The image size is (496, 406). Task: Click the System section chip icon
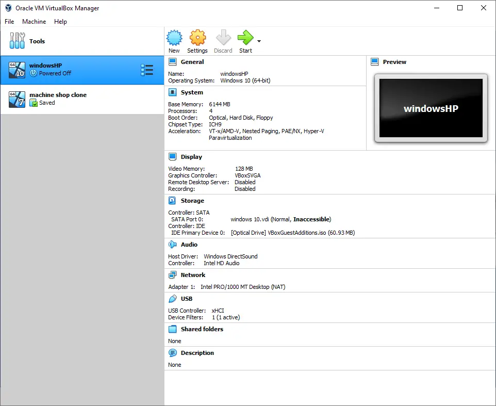click(x=172, y=92)
